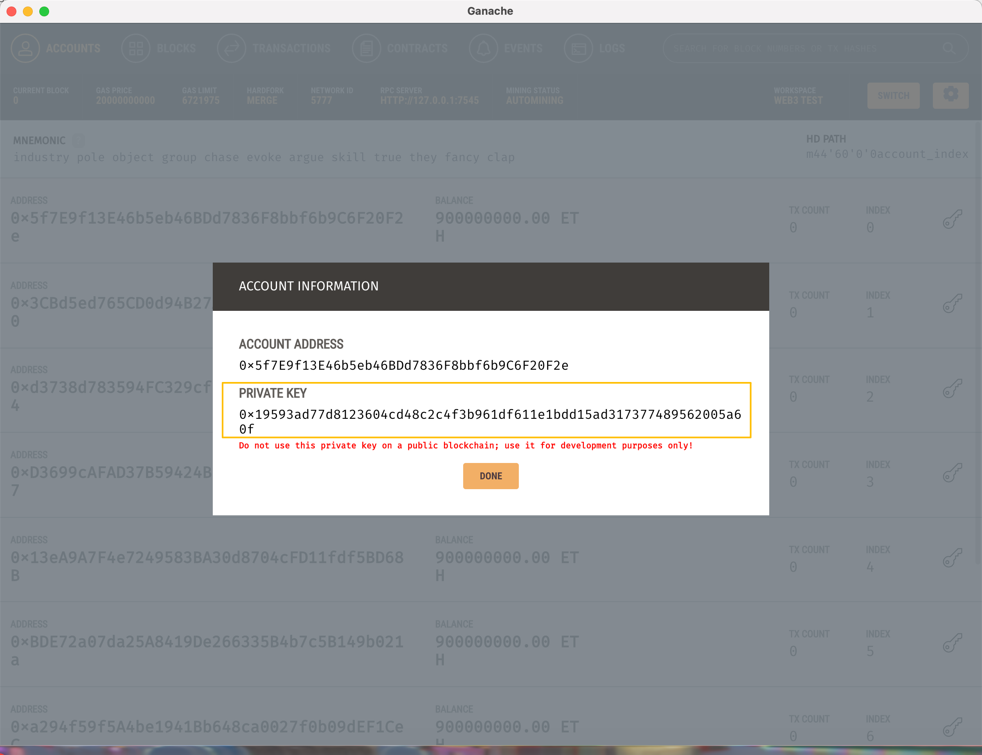Click the mnemonic help question icon
Image resolution: width=982 pixels, height=755 pixels.
pos(79,141)
